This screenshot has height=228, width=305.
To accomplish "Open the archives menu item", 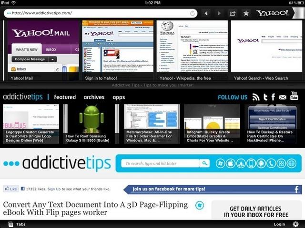I will coord(94,97).
